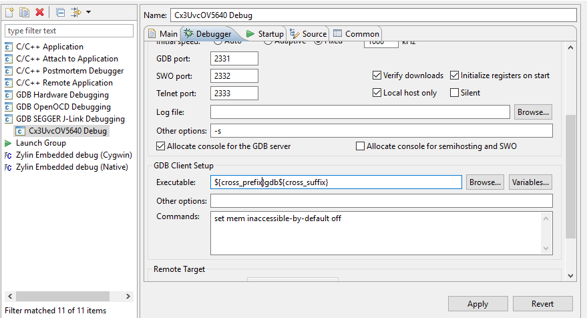The image size is (587, 318).
Task: Click inside the GDB port field
Action: (x=234, y=58)
